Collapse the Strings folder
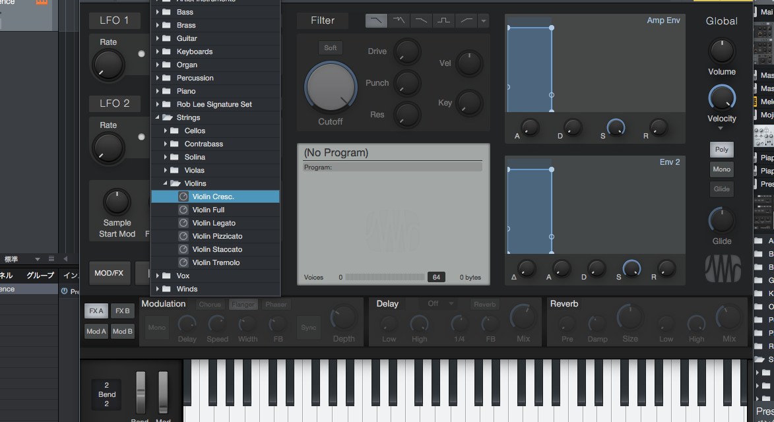Image resolution: width=774 pixels, height=422 pixels. 158,117
